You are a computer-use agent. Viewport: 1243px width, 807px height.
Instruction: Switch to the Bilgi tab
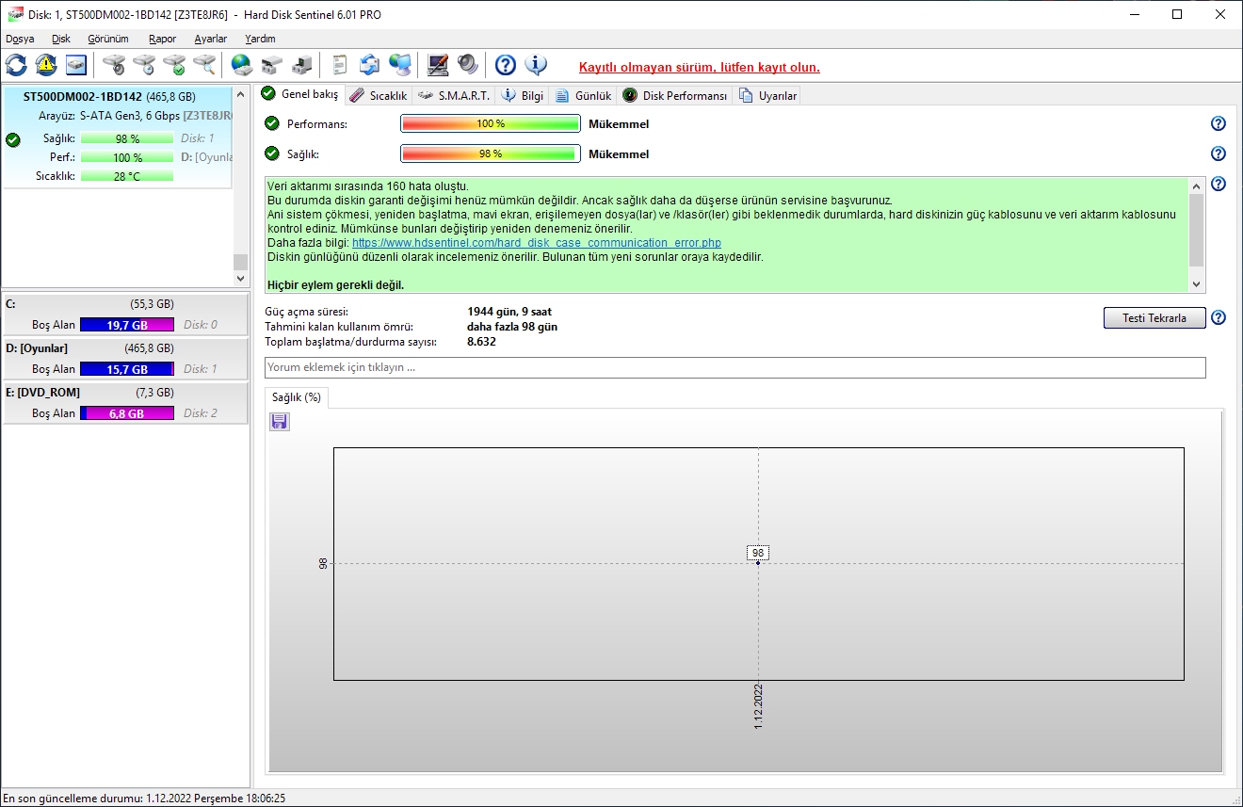523,95
